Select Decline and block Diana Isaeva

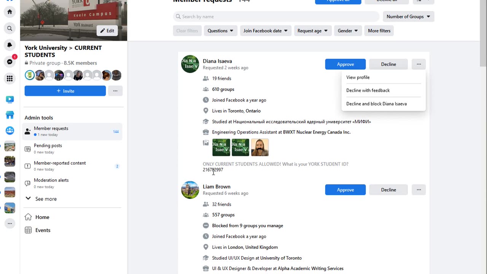[x=383, y=104]
